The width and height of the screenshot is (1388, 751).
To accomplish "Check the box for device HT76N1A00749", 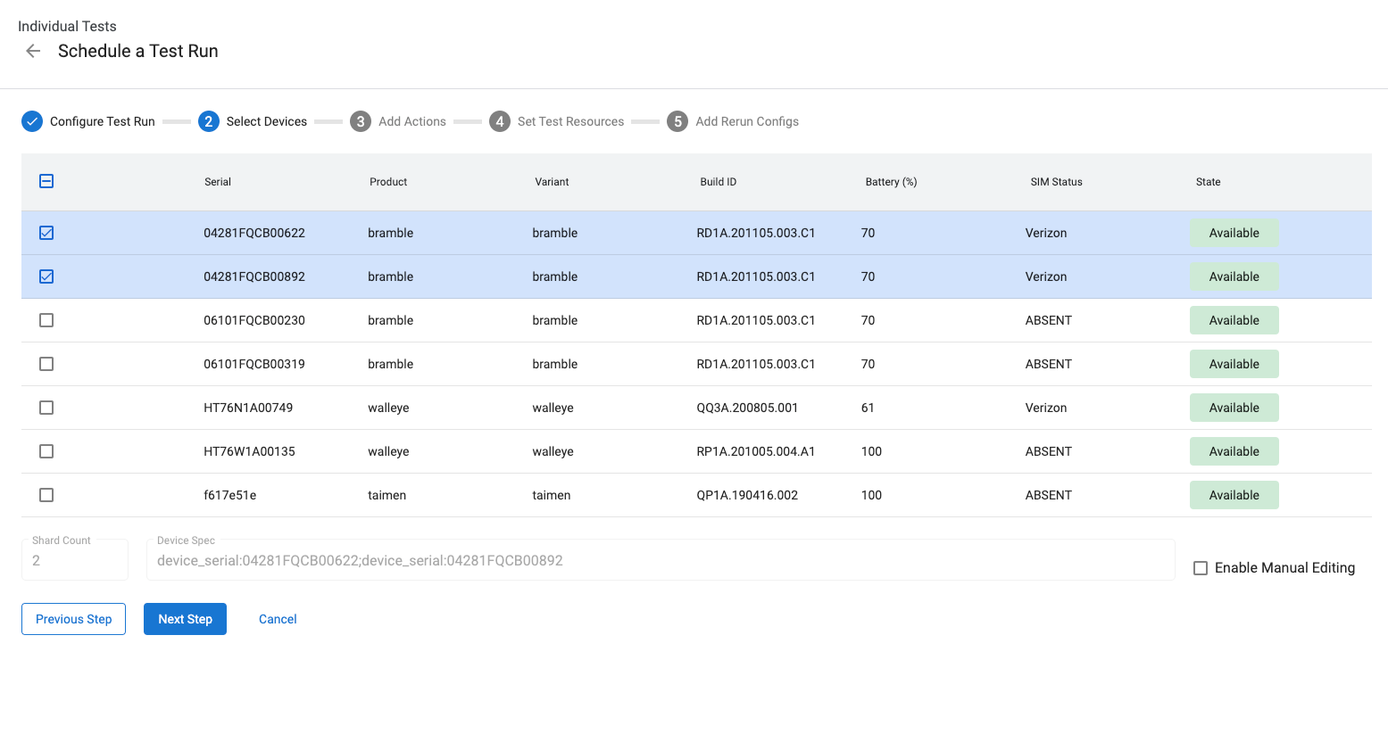I will point(46,408).
